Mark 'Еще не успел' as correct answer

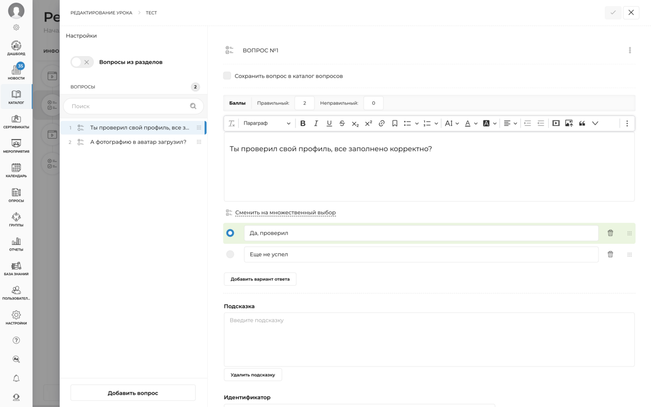click(230, 254)
